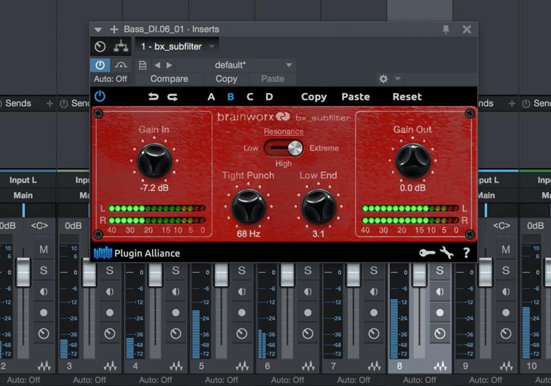Expand the gear options dropdown arrow
This screenshot has width=551, height=386.
point(397,79)
